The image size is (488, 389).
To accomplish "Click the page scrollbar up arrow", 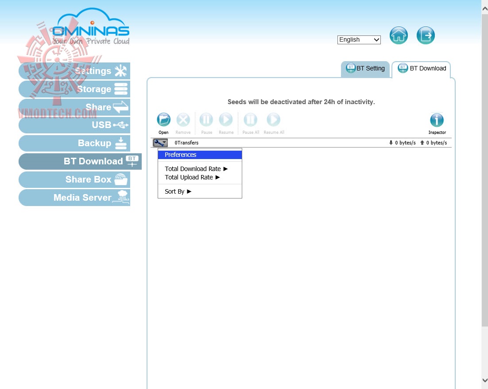I will (484, 9).
